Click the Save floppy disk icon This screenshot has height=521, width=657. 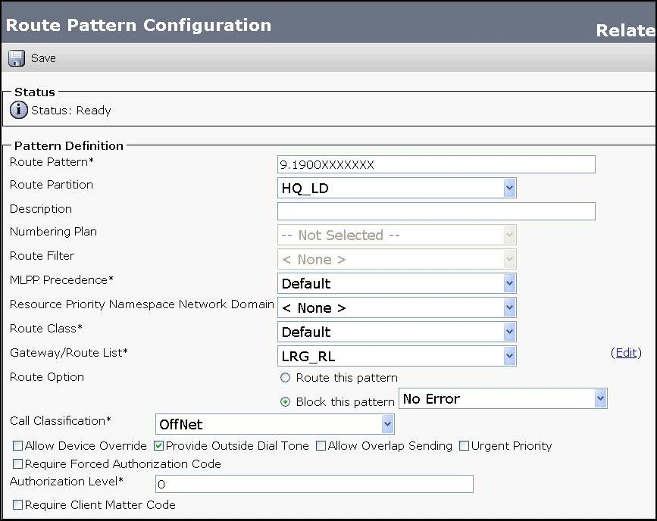[16, 58]
